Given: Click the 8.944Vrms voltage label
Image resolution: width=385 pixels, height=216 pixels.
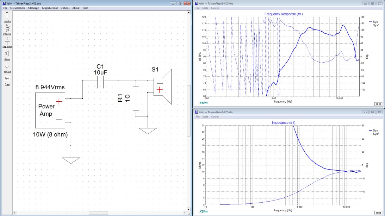Looking at the screenshot, I should [x=50, y=87].
